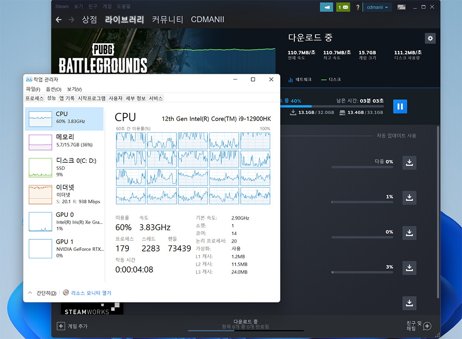Click the 자동 업데이트 사용 label
Screen dimensions: 462x339
396,136
